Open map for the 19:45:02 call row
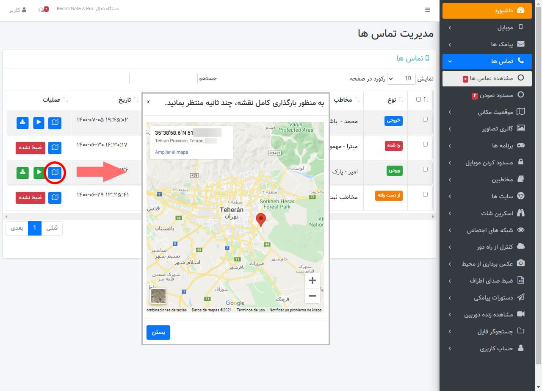This screenshot has height=391, width=542. (55, 123)
